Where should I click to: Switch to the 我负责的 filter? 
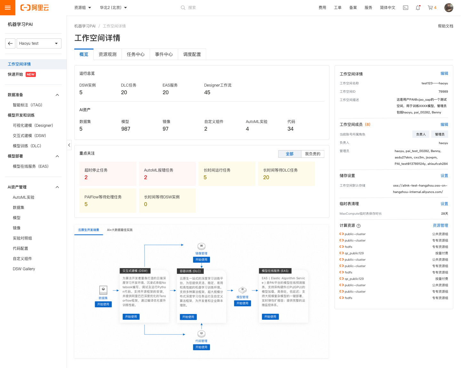tap(312, 154)
